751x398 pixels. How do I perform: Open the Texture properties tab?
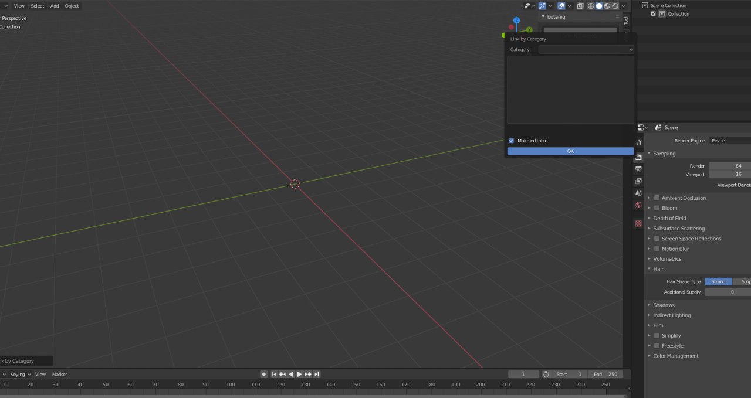[638, 223]
